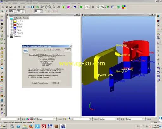Click the empty combo box at bottom left
162x129 pixels.
10,119
